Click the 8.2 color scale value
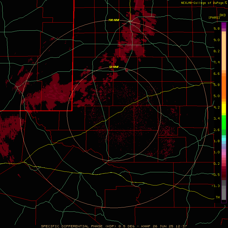This screenshot has width=228, height=228. coord(217,51)
